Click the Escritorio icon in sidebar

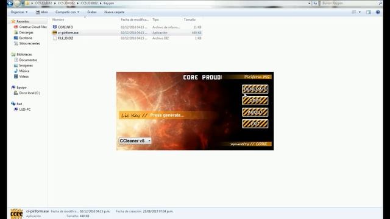[16, 38]
